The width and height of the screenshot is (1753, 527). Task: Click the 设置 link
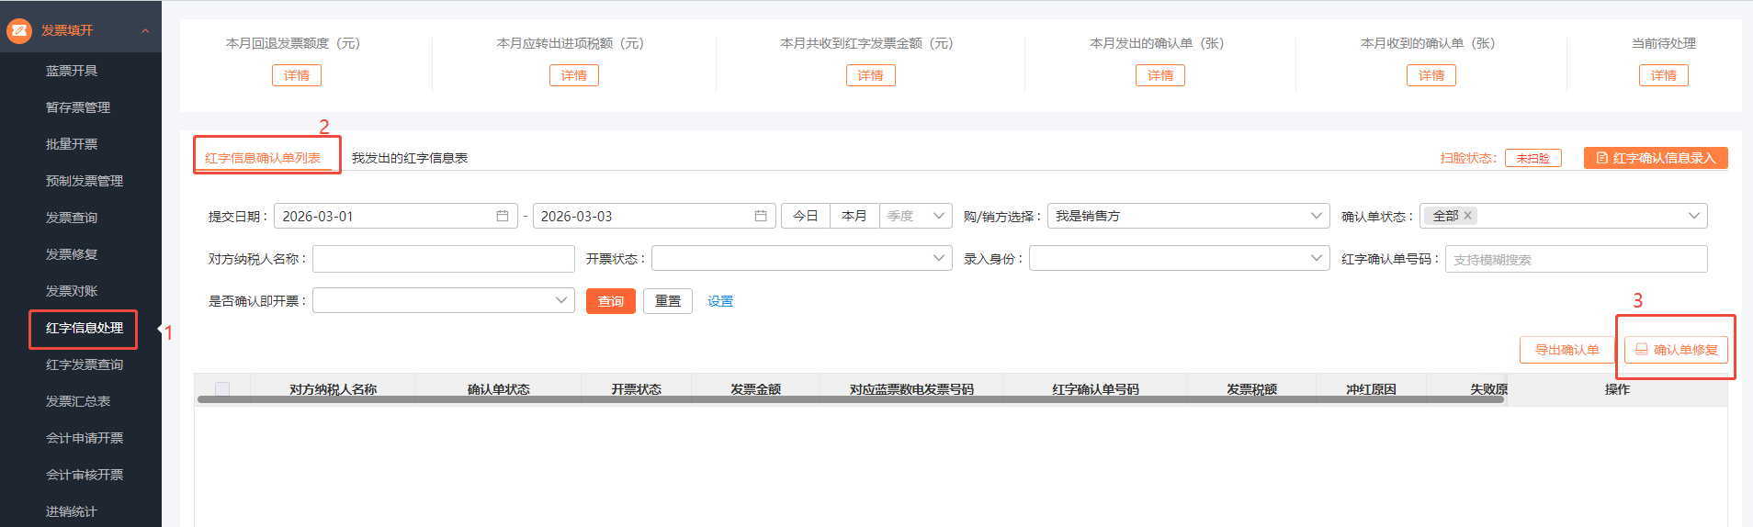tap(720, 301)
